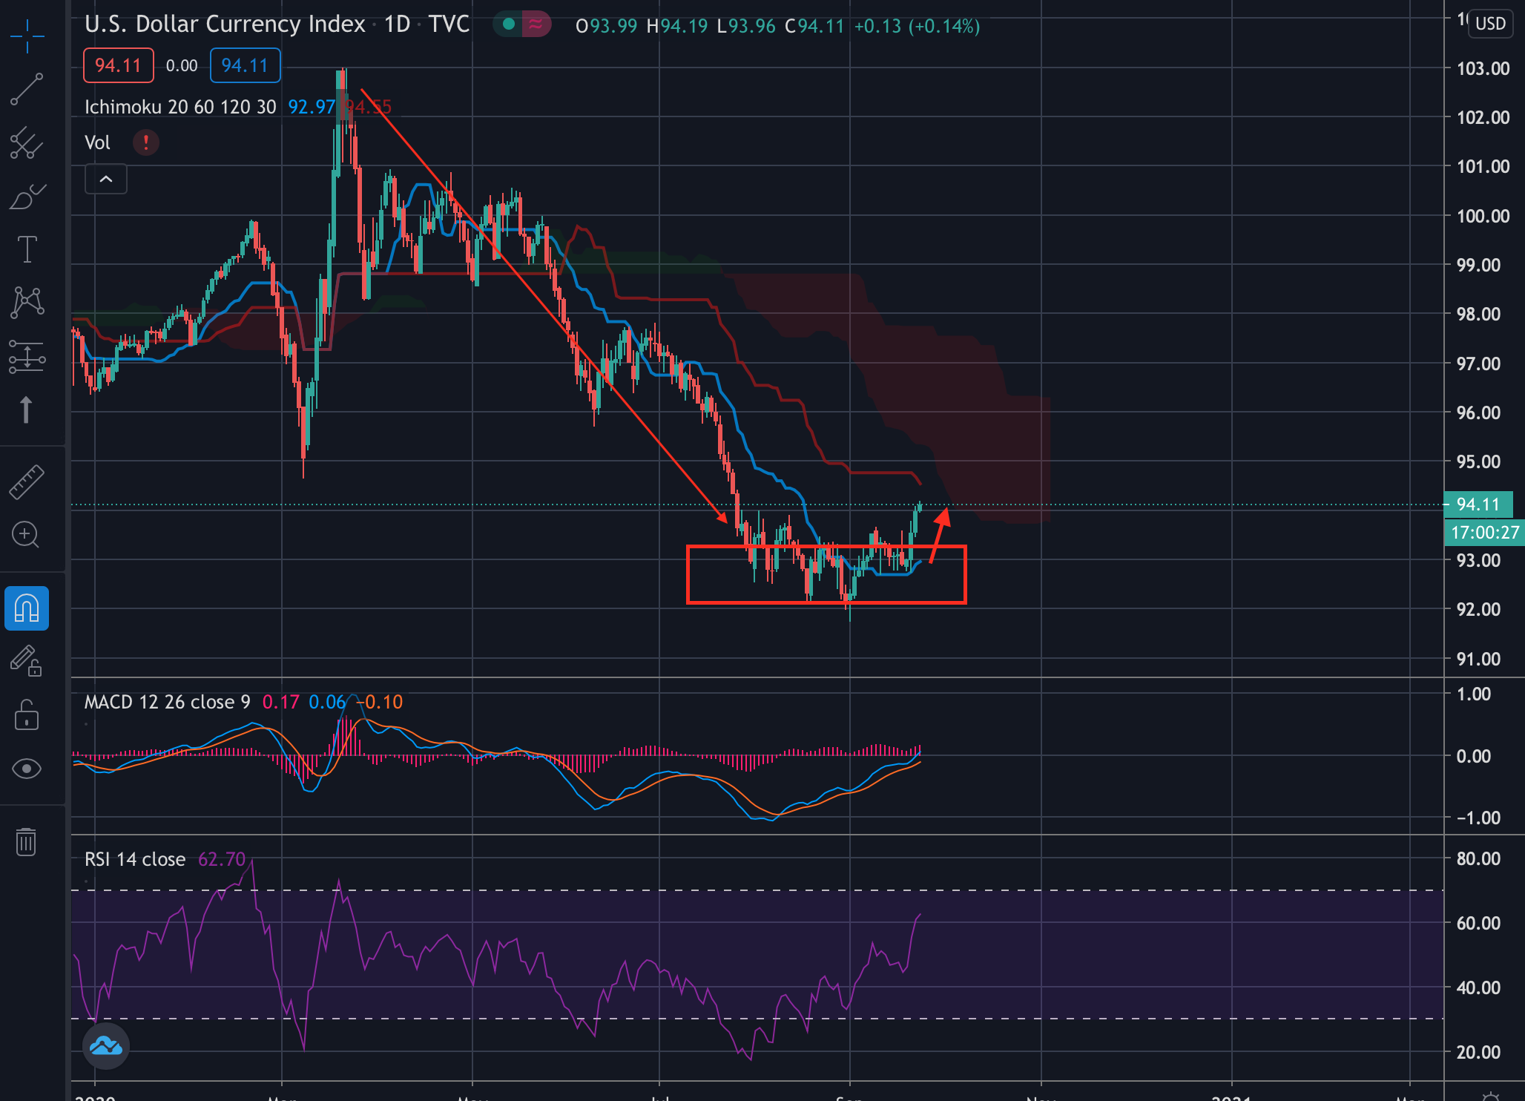The image size is (1525, 1101).
Task: Open the XABCD pattern tools
Action: click(27, 303)
